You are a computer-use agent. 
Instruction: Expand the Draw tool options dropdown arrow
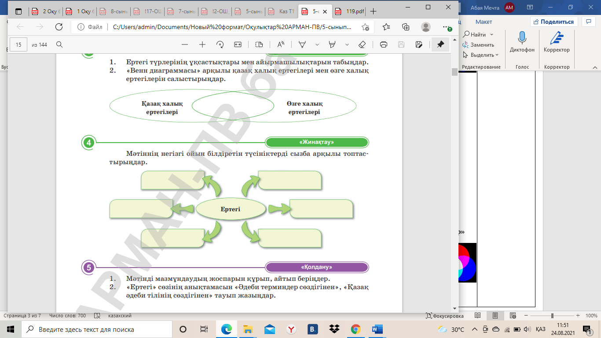[x=317, y=44]
